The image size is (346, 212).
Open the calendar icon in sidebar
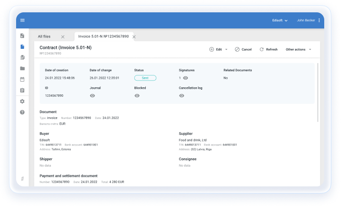(x=22, y=79)
